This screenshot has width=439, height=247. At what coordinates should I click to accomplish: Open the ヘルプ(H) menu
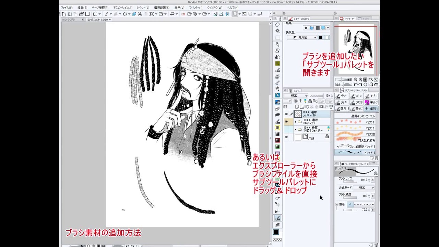click(233, 8)
